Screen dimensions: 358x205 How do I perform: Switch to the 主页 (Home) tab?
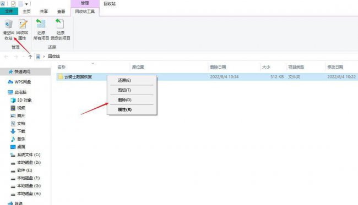(x=26, y=12)
